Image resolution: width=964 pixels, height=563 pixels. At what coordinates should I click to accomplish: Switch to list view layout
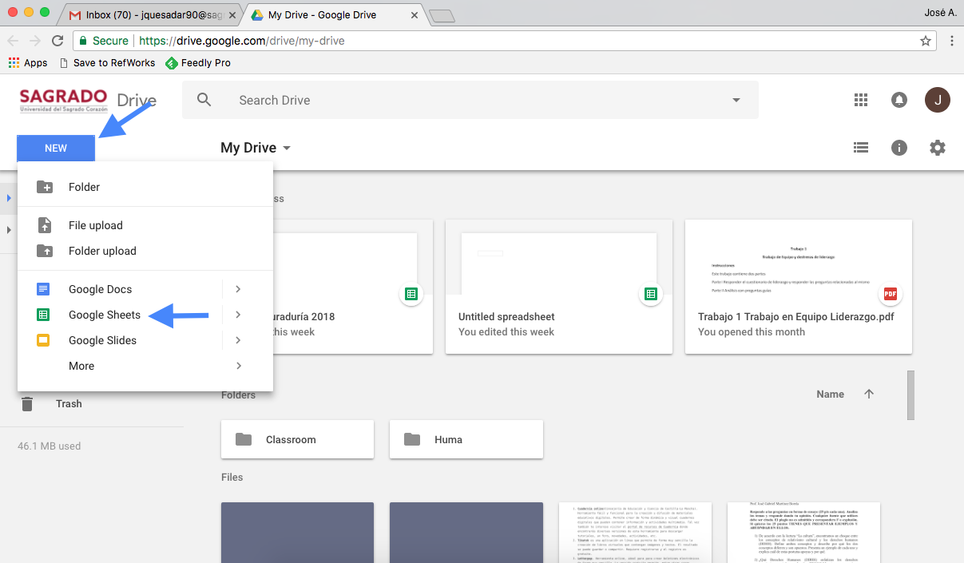coord(860,148)
